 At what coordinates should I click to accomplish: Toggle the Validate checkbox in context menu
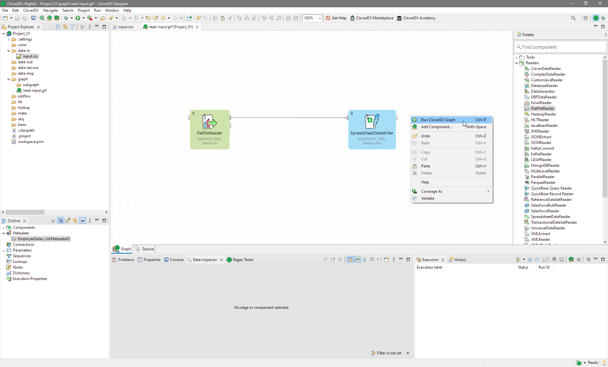(x=415, y=198)
